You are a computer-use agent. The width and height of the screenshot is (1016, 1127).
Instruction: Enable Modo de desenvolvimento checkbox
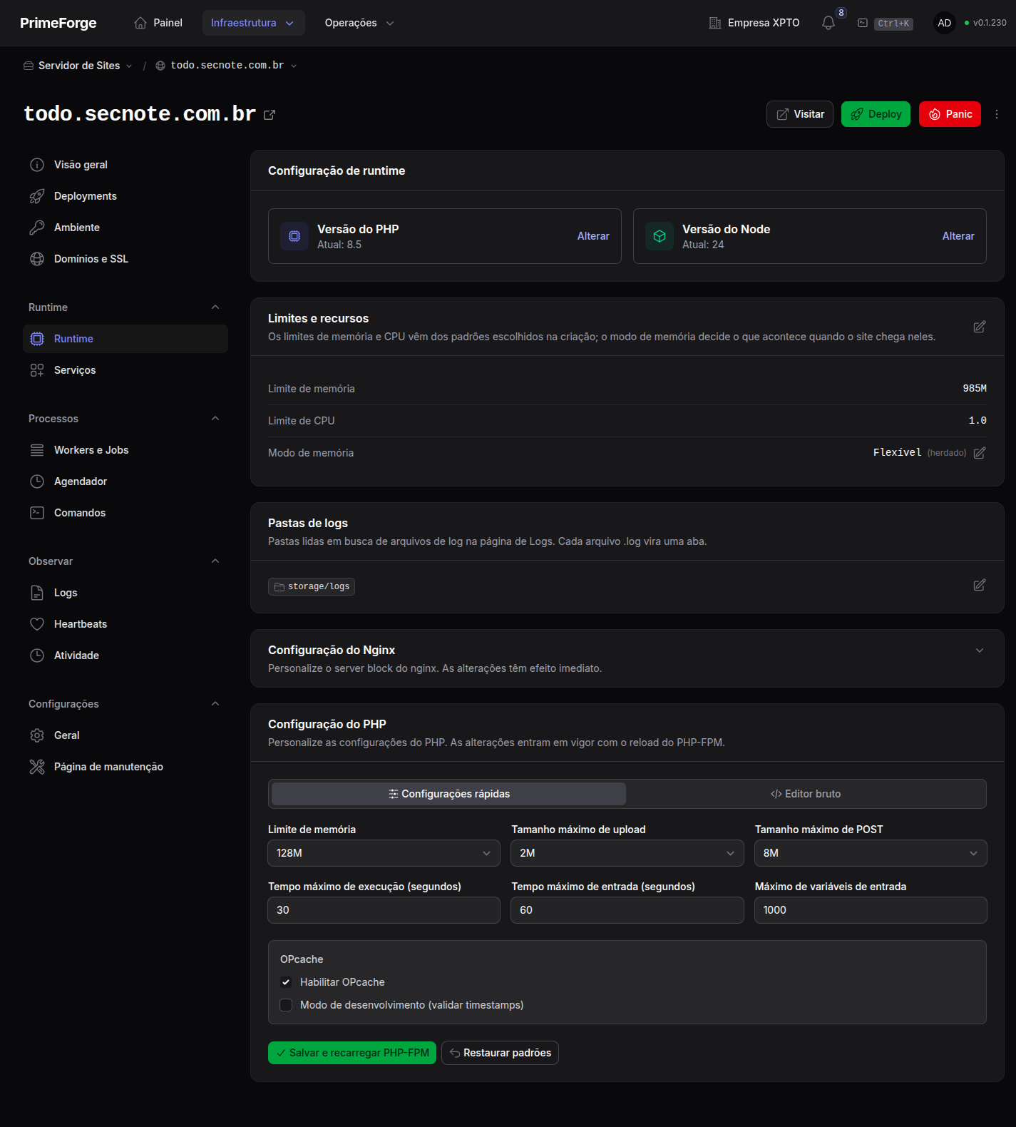[x=286, y=1005]
